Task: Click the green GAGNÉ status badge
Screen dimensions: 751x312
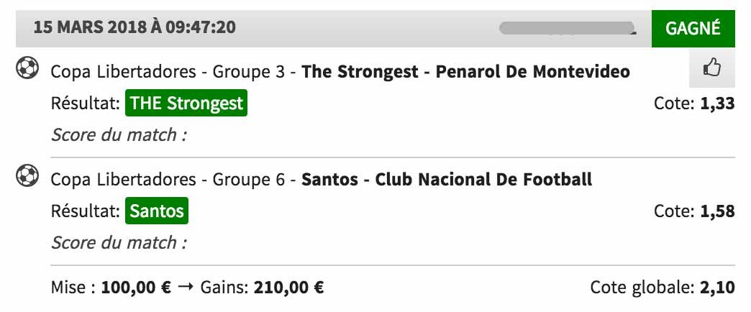Action: tap(693, 29)
